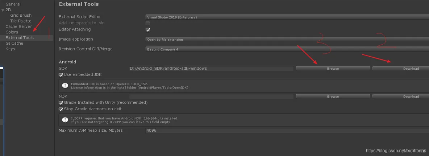Click the Maximum JVM heap size field
This screenshot has height=156, width=429.
click(287, 130)
